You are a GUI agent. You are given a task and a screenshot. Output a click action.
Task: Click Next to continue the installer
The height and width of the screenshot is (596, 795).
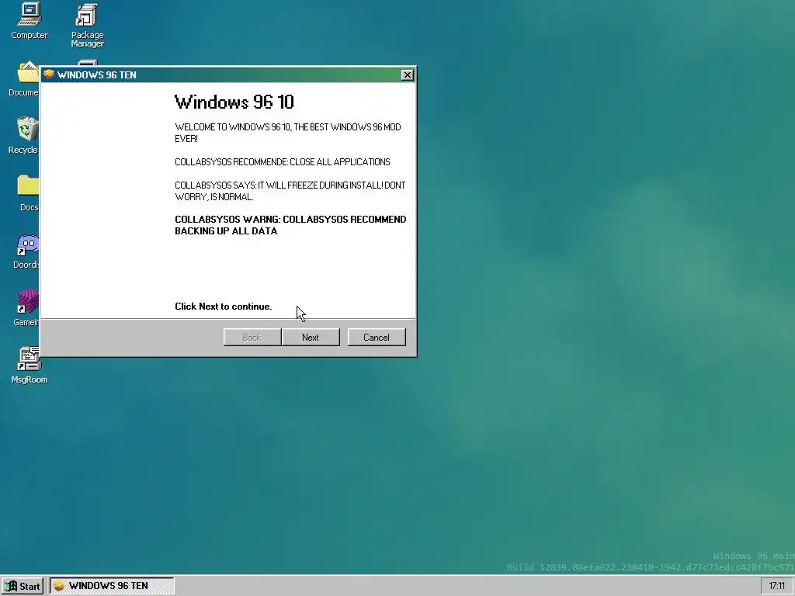point(311,337)
